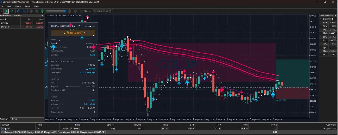
Task: Click the Balance summary row
Action: [169, 132]
